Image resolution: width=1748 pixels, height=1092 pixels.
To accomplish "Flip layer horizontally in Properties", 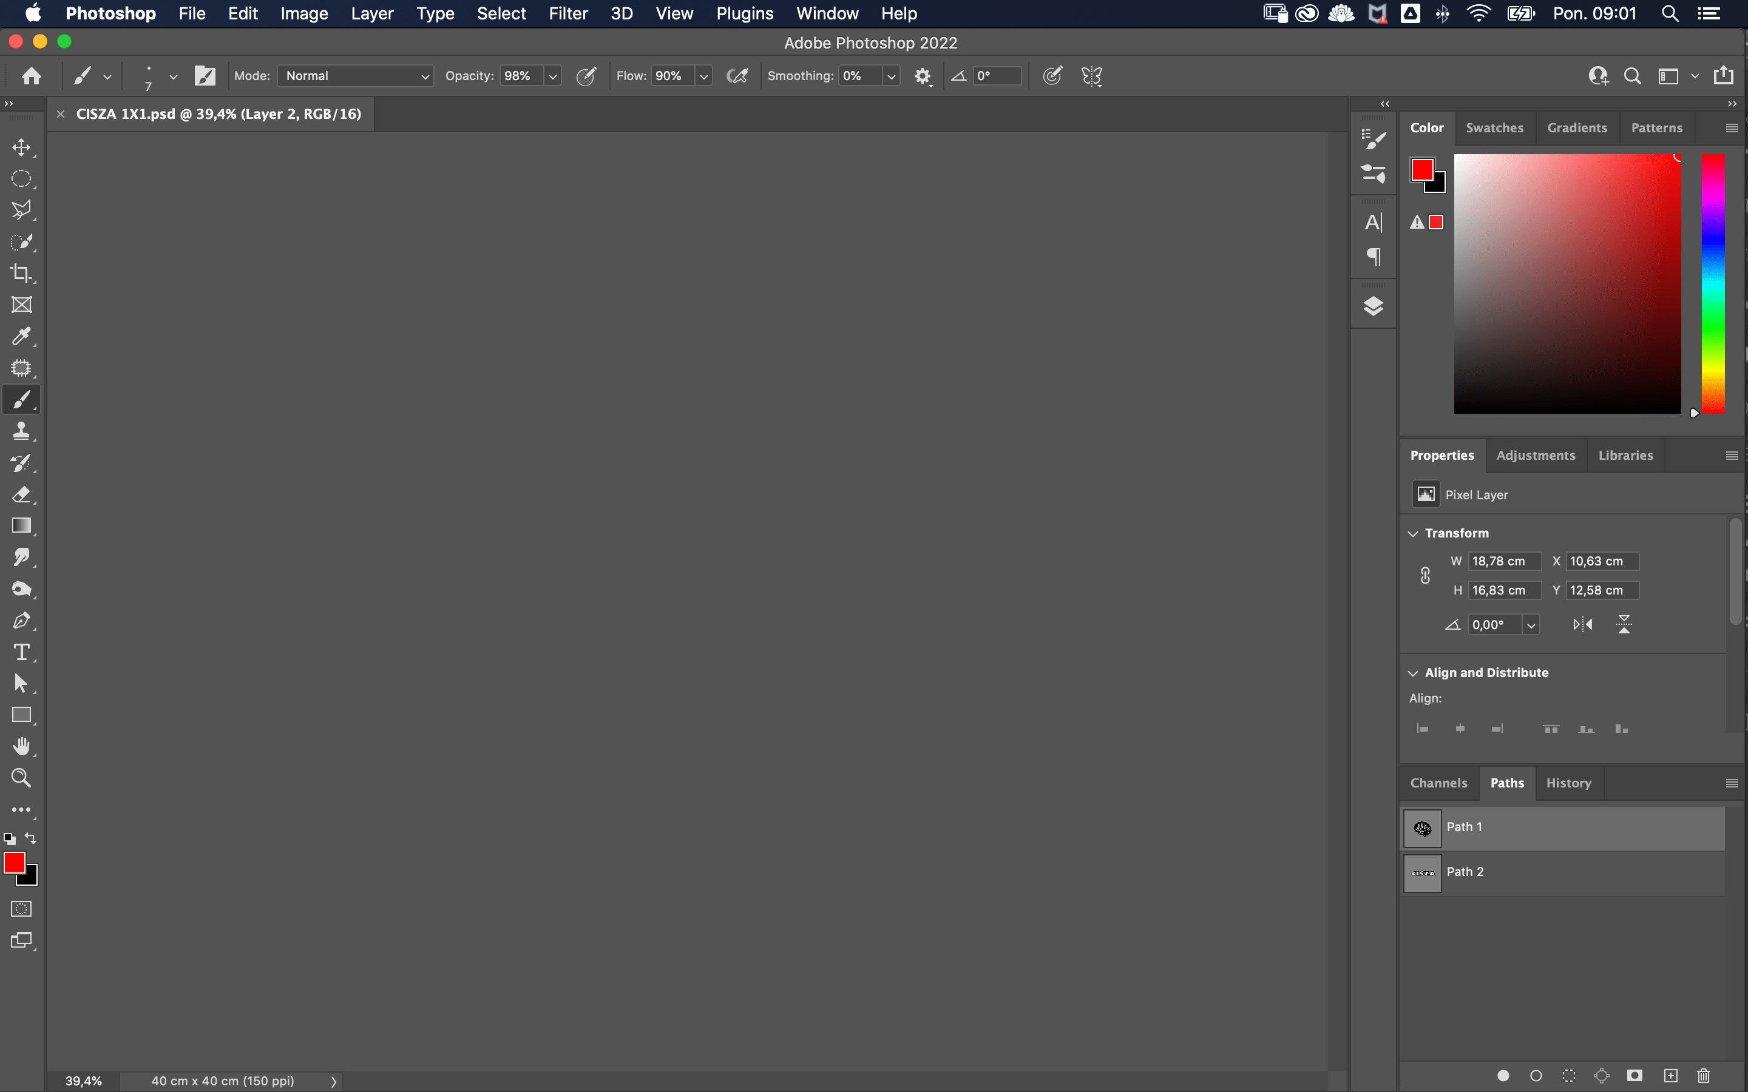I will (1582, 624).
